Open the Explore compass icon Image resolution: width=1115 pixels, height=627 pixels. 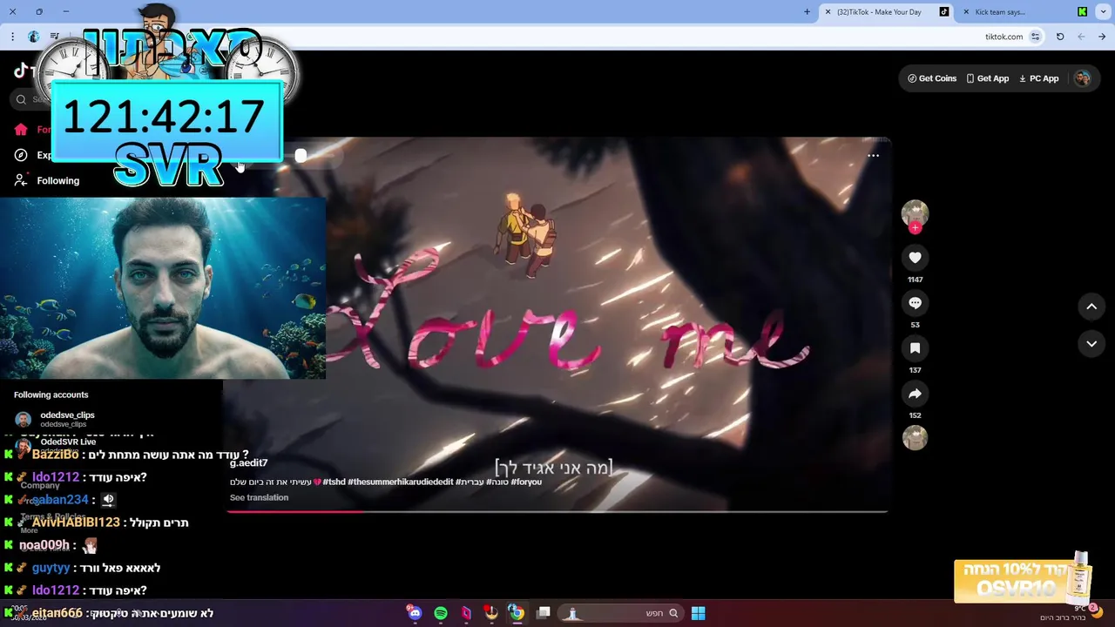21,155
